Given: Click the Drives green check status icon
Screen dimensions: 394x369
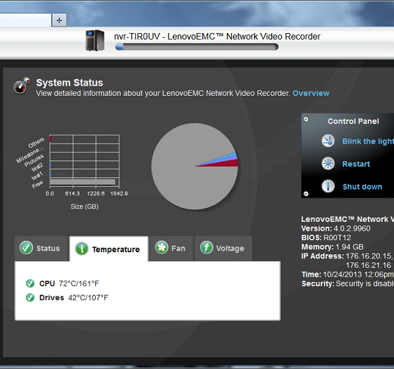Looking at the screenshot, I should [30, 297].
